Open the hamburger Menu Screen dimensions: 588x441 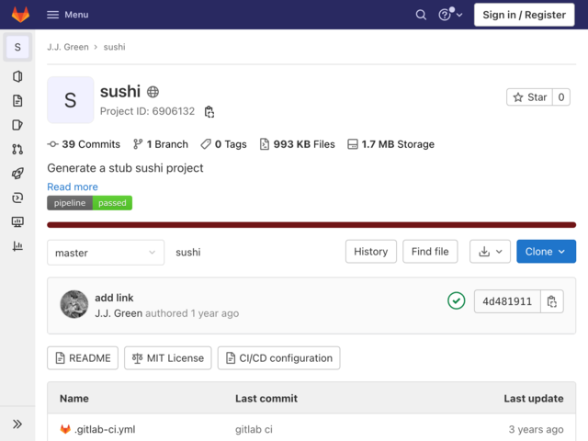point(67,15)
